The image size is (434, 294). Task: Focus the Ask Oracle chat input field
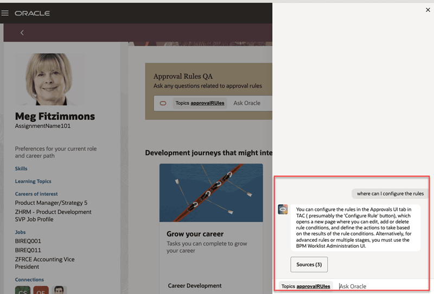click(x=382, y=286)
